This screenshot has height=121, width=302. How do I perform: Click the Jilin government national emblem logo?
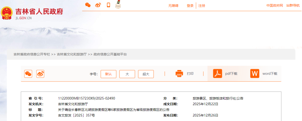point(7,13)
